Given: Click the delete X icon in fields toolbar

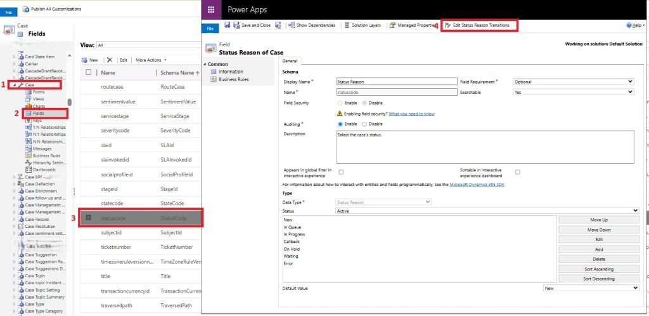Looking at the screenshot, I should click(x=110, y=60).
